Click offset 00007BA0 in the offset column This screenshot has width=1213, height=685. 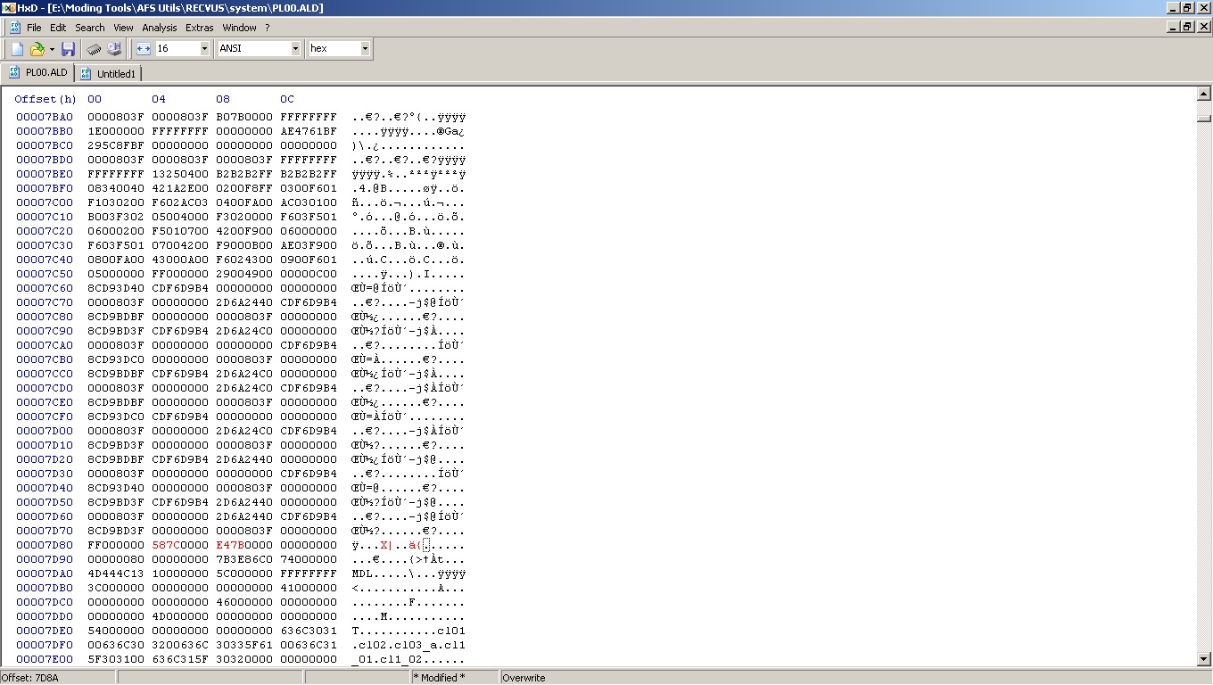pyautogui.click(x=45, y=117)
